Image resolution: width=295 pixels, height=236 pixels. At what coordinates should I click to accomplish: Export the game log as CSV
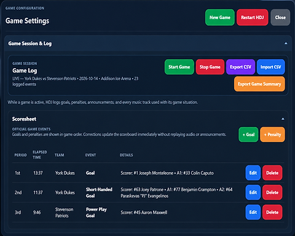pyautogui.click(x=240, y=67)
